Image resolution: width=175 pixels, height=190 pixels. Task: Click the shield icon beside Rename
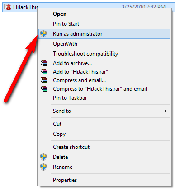[43, 167]
